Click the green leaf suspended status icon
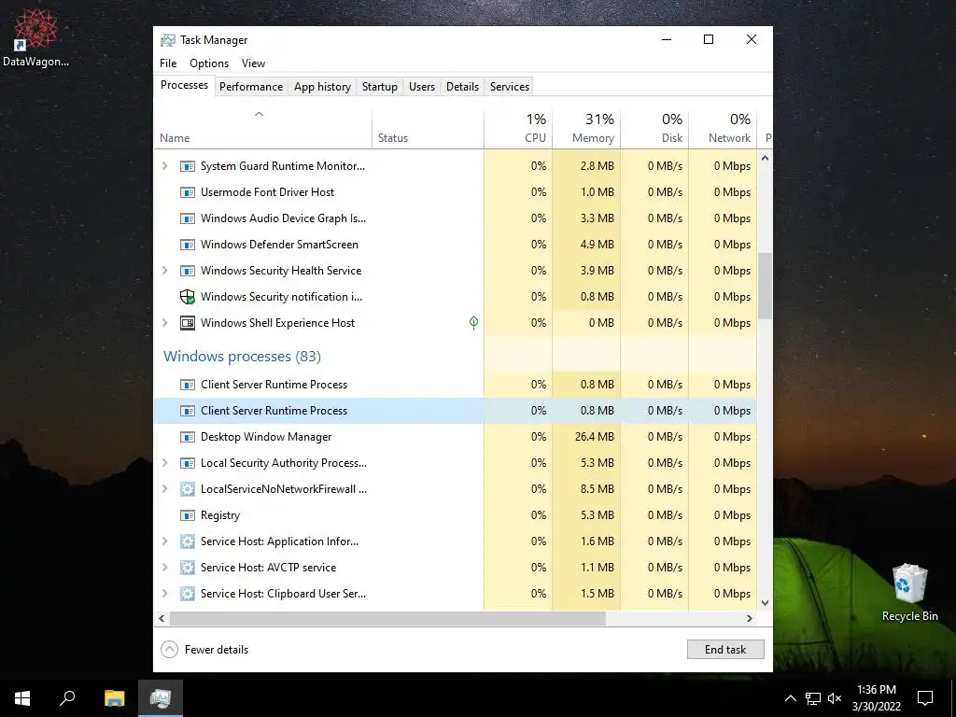The height and width of the screenshot is (717, 956). [473, 322]
